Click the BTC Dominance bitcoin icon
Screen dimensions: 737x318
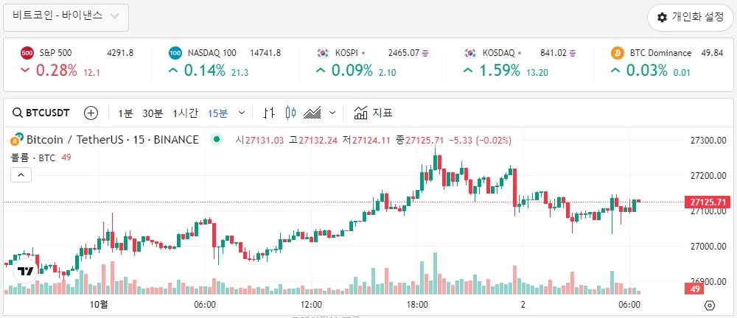tap(617, 53)
